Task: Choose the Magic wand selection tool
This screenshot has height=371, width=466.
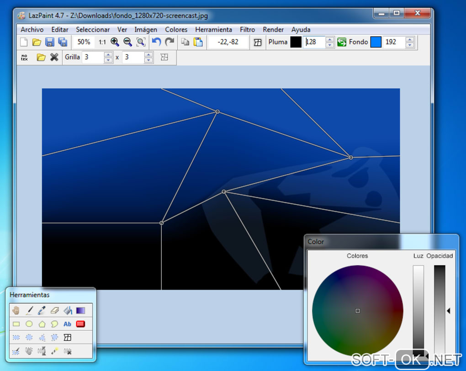Action: [55, 351]
